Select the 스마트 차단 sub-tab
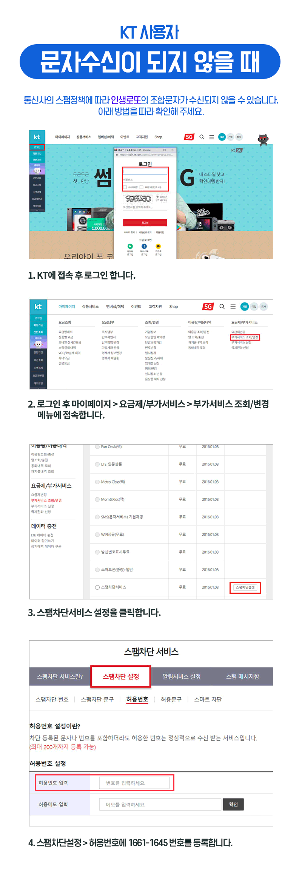The width and height of the screenshot is (302, 871). click(208, 700)
